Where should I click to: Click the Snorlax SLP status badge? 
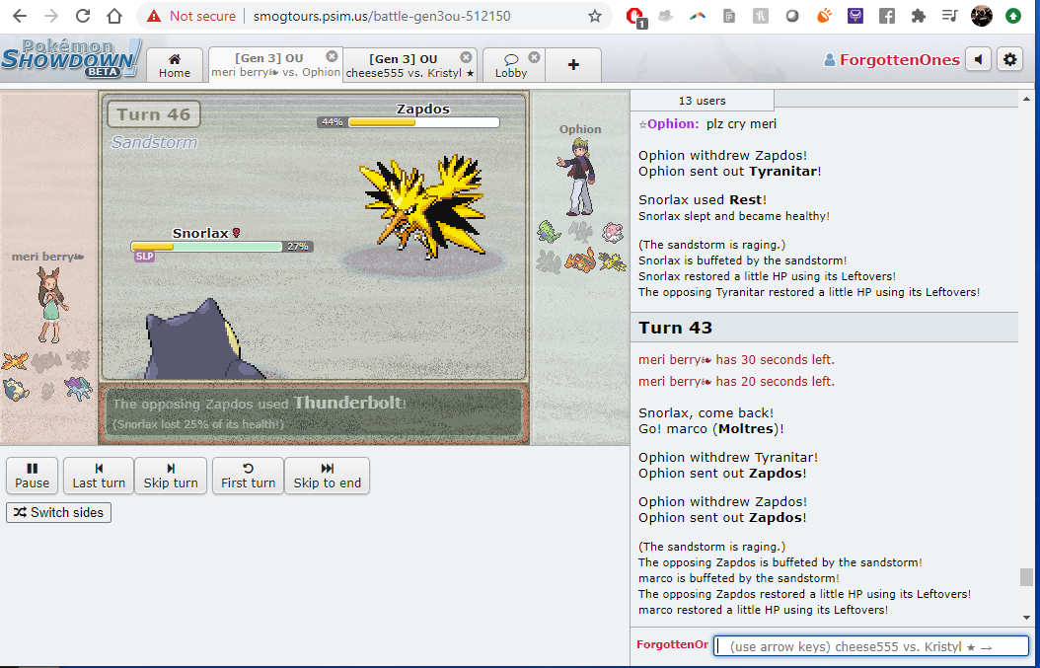click(144, 257)
